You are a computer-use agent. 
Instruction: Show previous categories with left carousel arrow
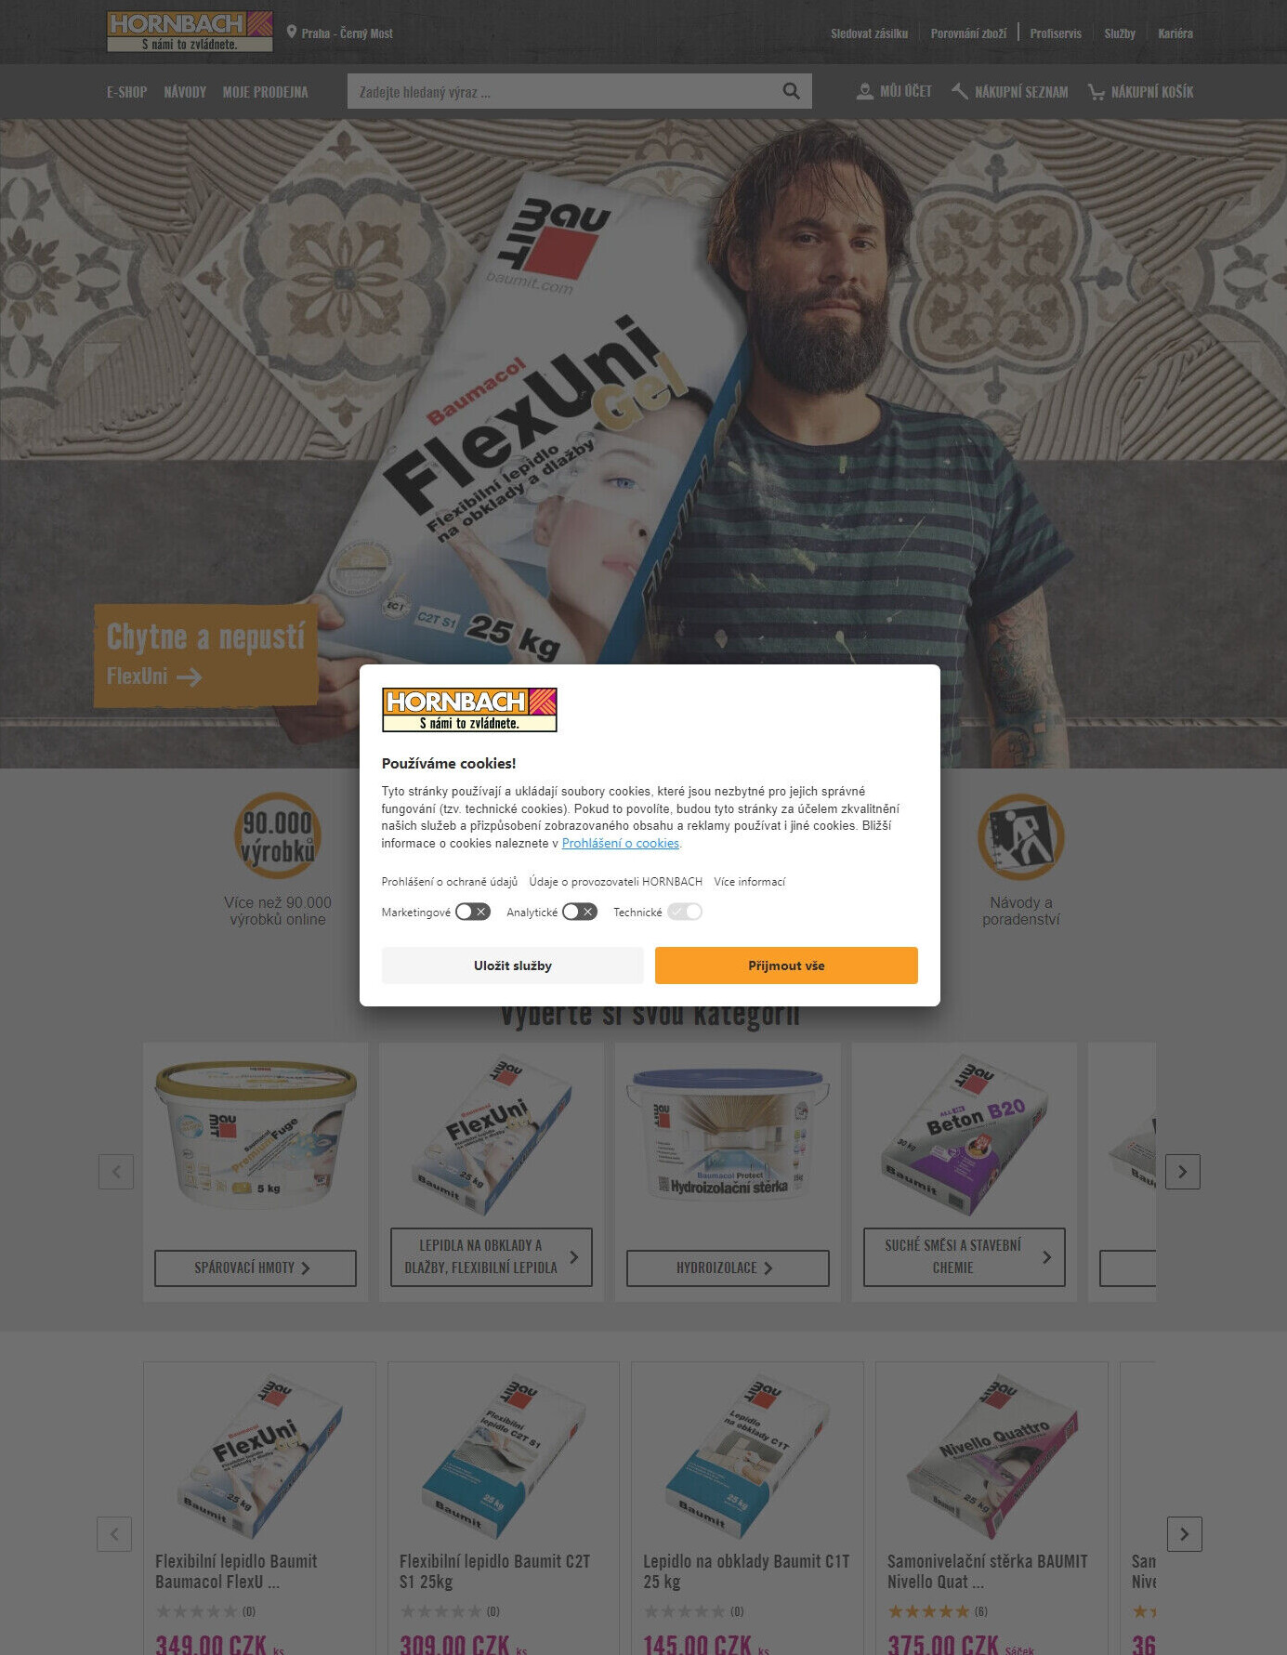coord(116,1172)
